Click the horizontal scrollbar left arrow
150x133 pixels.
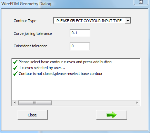(x=15, y=103)
